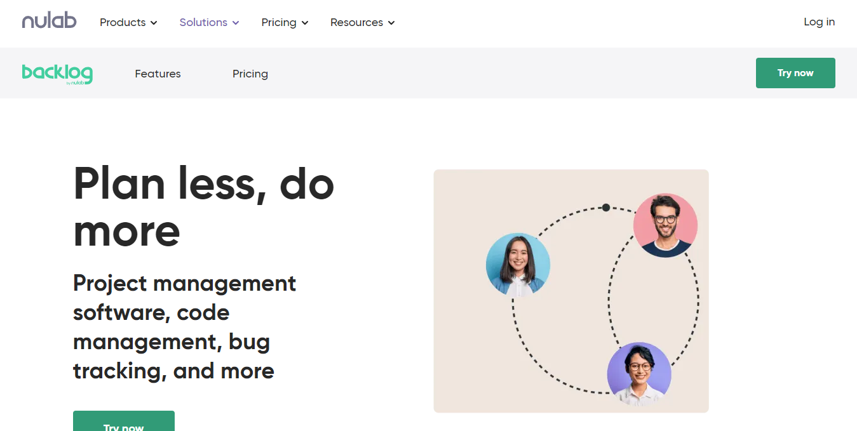Expand the Solutions menu
The image size is (857, 431).
point(209,22)
